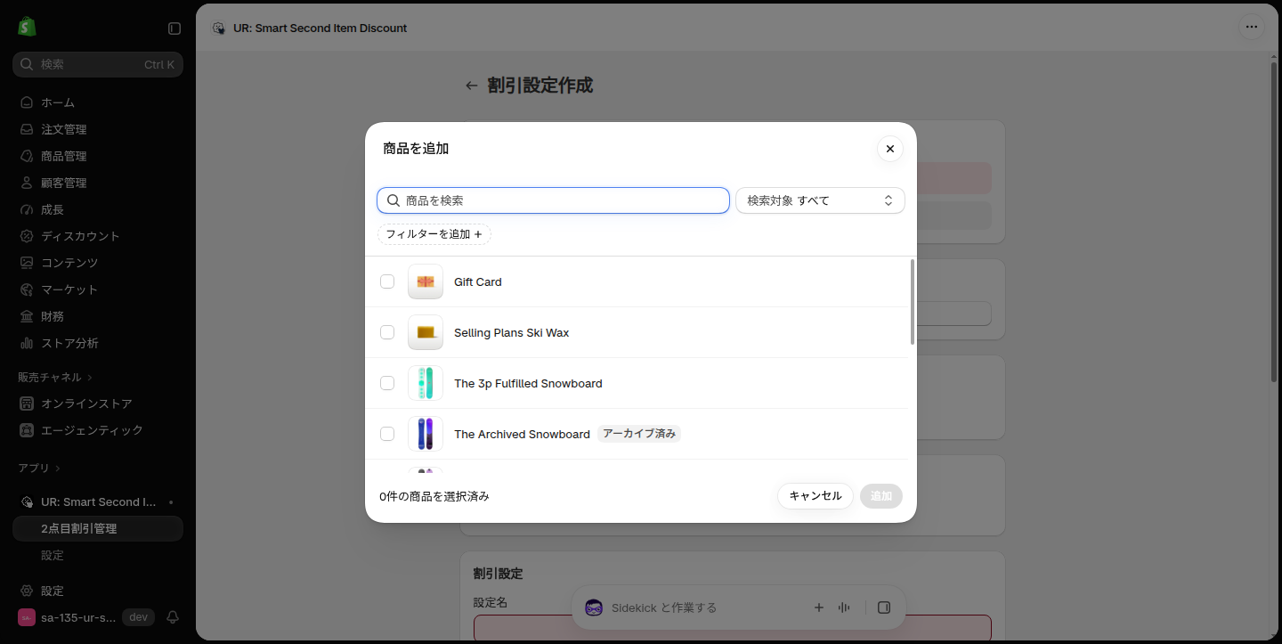Viewport: 1282px width, 644px height.
Task: Click フィルターを追加 to add a filter
Action: (434, 234)
